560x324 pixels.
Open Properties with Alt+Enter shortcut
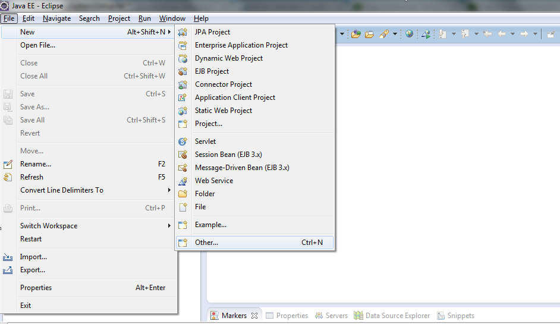[89, 288]
